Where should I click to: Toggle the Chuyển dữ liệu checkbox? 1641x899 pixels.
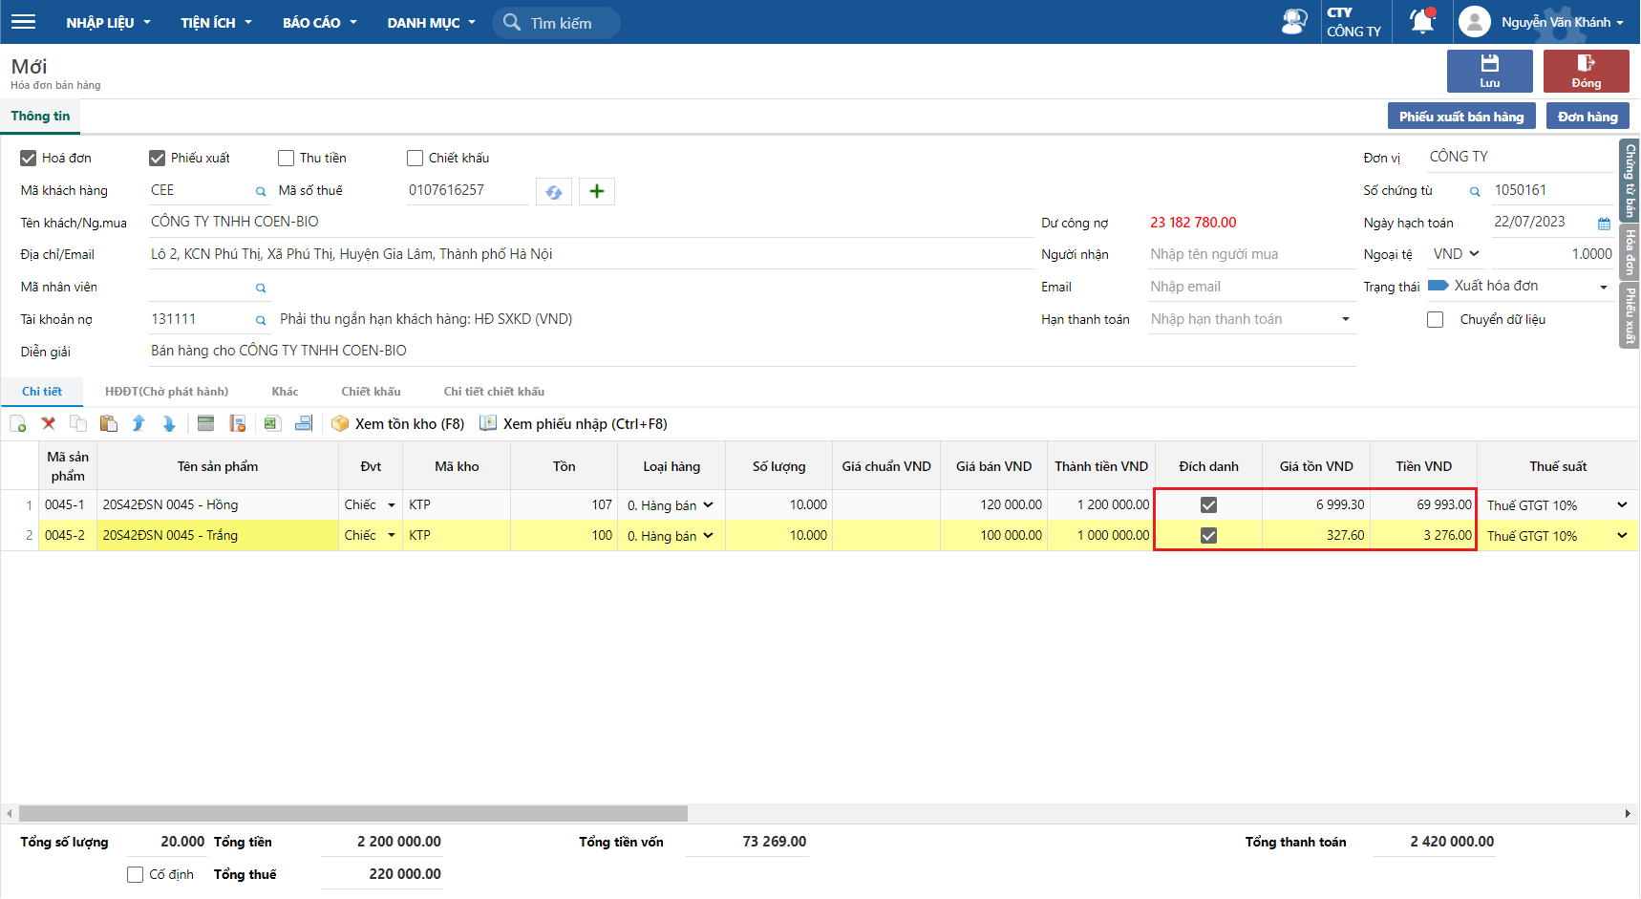pyautogui.click(x=1435, y=320)
